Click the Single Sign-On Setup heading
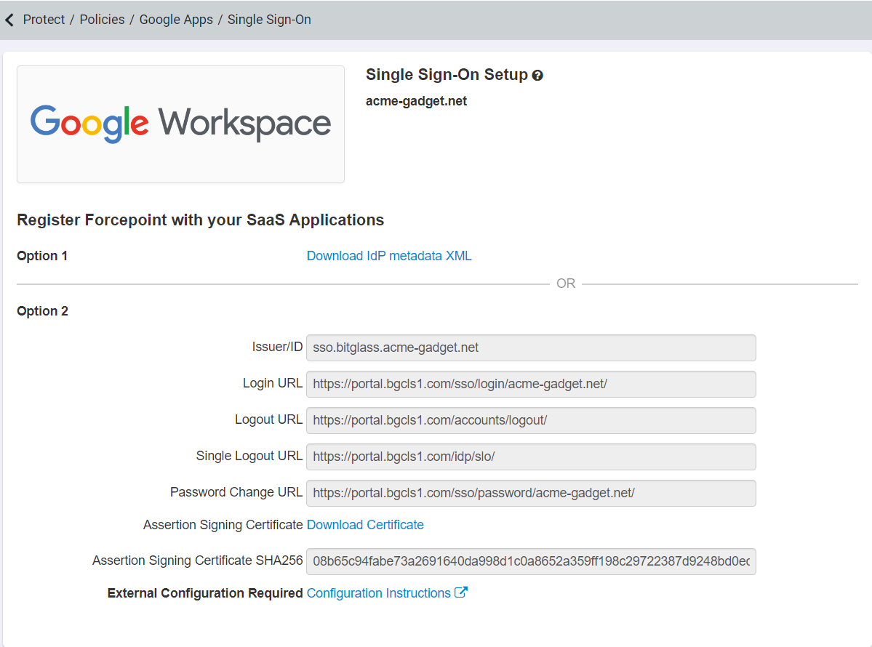The width and height of the screenshot is (872, 647). pos(447,74)
